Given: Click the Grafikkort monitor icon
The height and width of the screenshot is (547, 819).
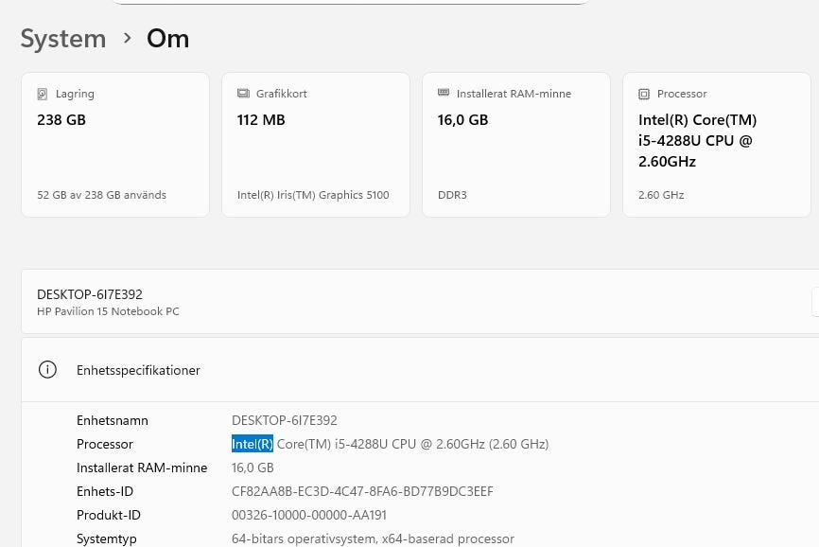Looking at the screenshot, I should [242, 94].
